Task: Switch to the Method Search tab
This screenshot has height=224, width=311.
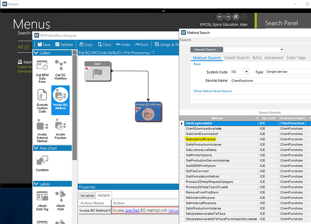Action: tap(207, 58)
